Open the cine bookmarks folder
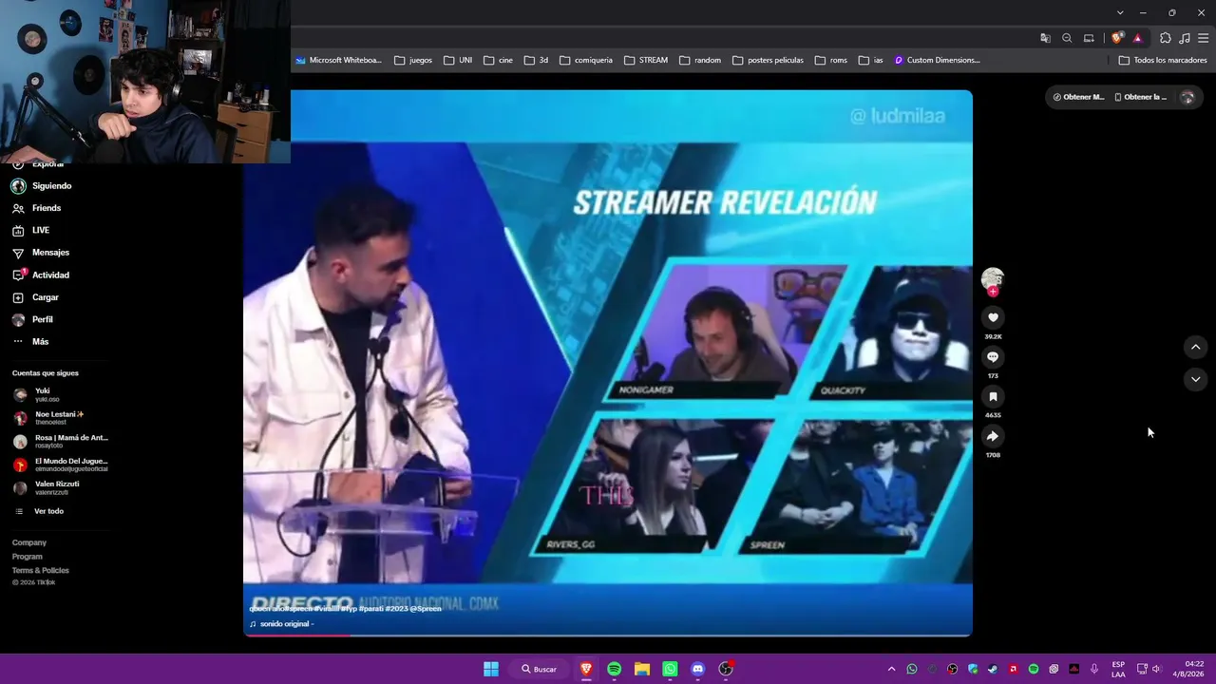This screenshot has width=1216, height=684. click(x=498, y=60)
